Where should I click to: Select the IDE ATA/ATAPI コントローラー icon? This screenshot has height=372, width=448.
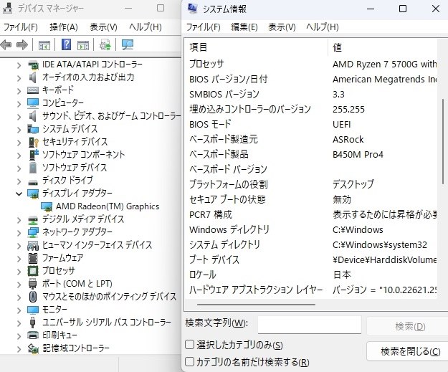click(33, 65)
